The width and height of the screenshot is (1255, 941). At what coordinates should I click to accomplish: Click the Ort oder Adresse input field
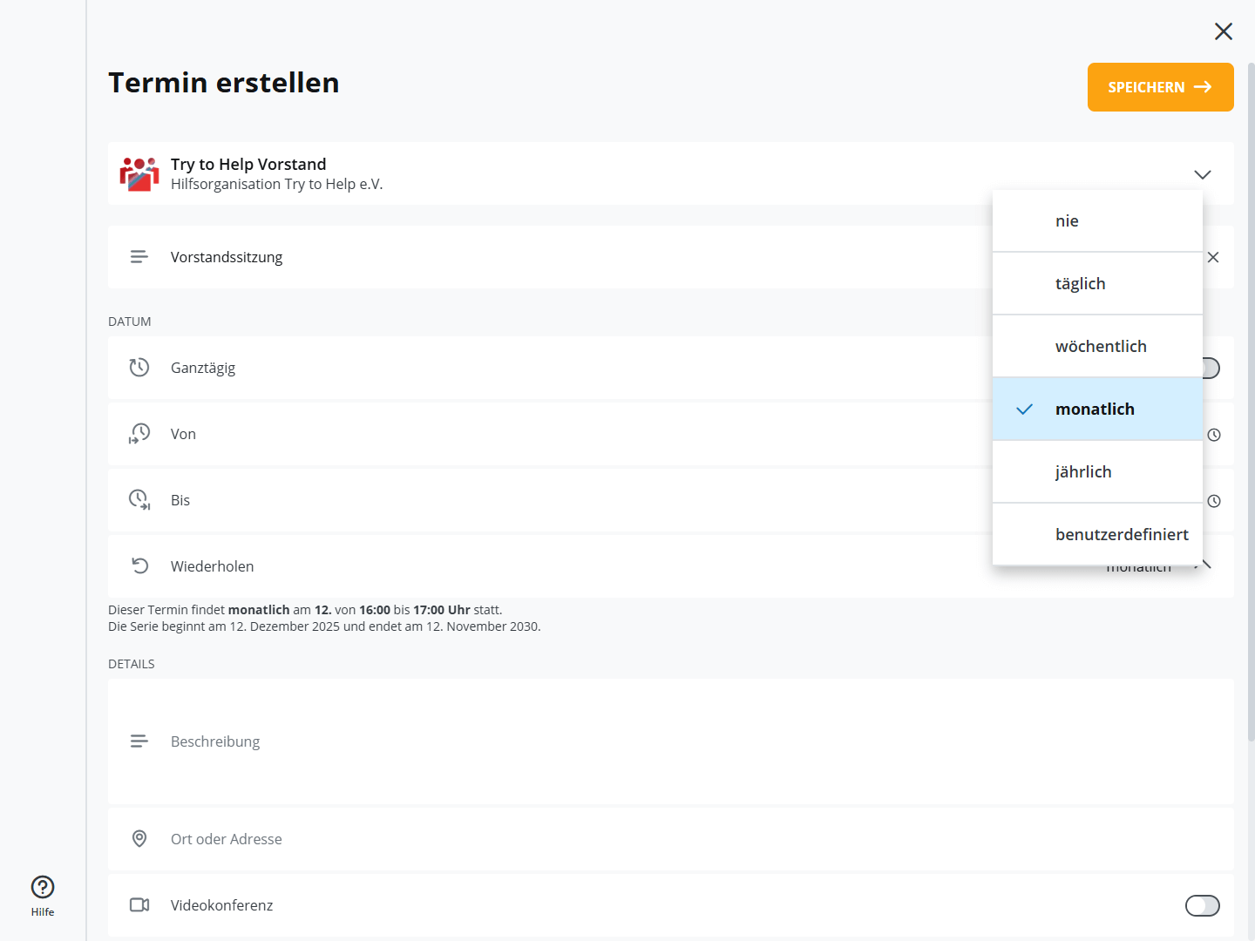[x=610, y=839]
